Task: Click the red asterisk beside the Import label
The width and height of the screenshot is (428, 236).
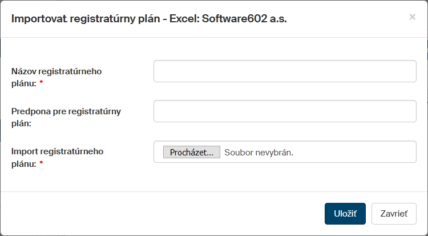Action: point(42,164)
